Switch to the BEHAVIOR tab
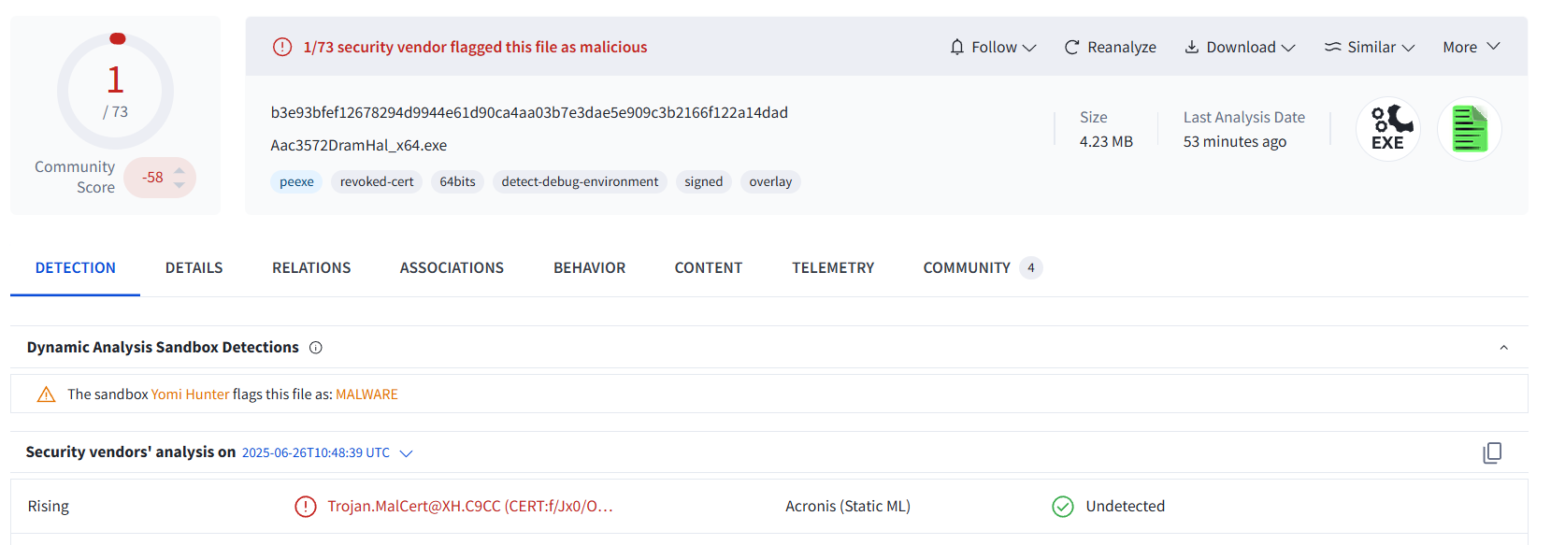This screenshot has height=545, width=1565. (x=589, y=268)
